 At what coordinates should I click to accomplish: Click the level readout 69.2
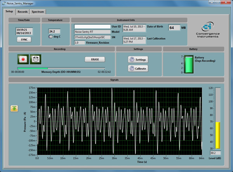(216, 153)
